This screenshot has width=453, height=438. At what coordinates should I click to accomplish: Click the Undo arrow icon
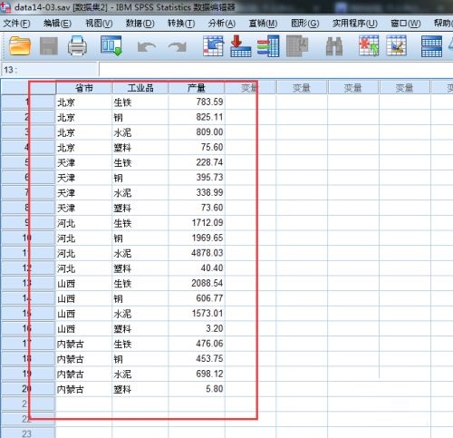[147, 47]
